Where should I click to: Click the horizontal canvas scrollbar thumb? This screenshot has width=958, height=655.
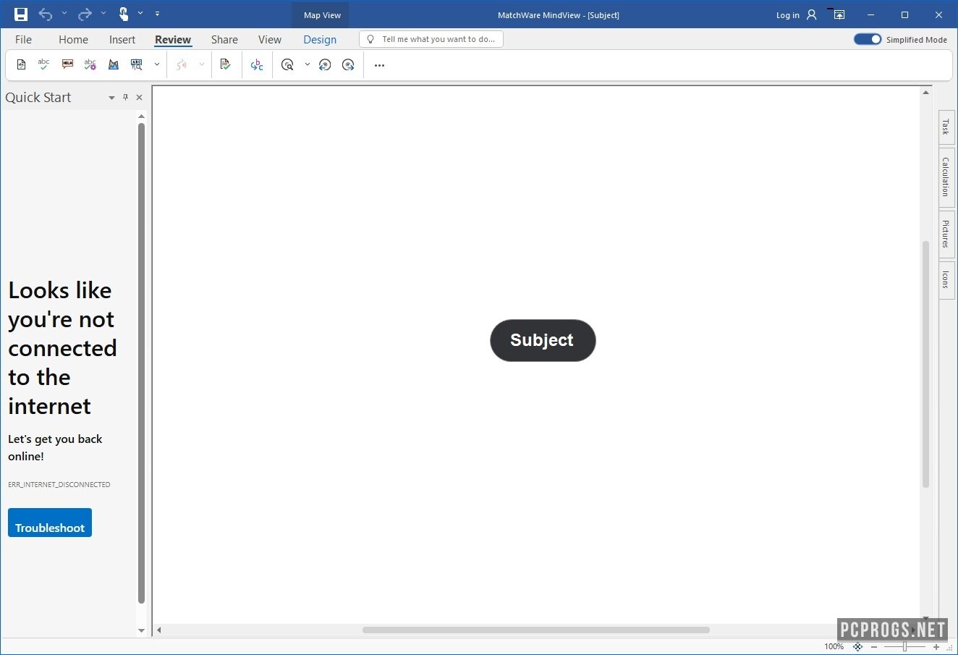[535, 630]
